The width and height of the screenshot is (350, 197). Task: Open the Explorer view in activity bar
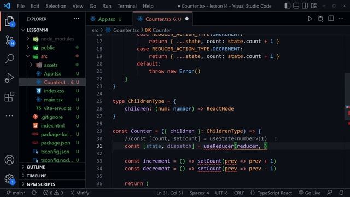tap(9, 21)
